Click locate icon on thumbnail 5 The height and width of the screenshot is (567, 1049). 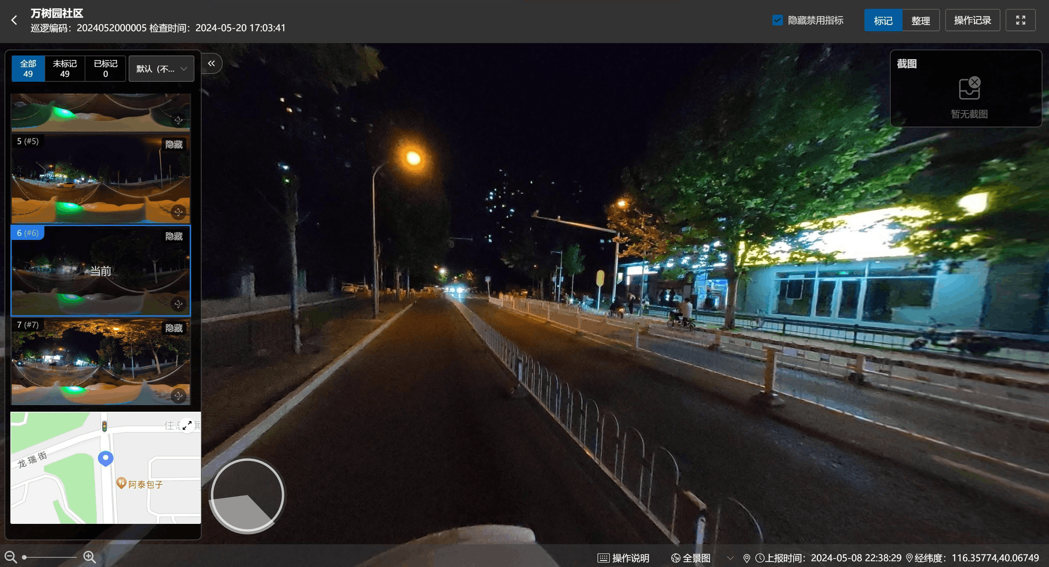[x=178, y=212]
